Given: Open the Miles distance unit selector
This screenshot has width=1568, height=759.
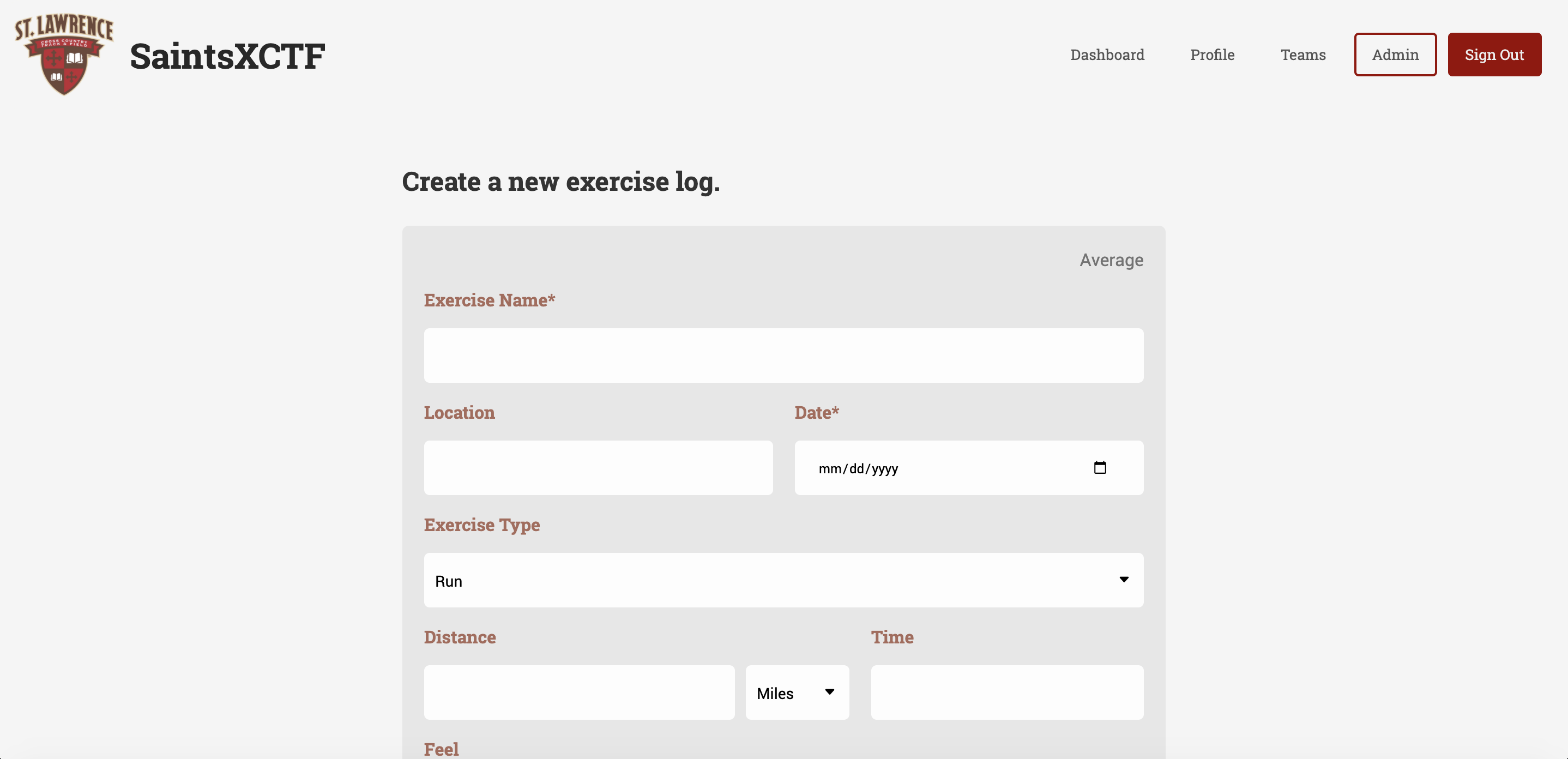Looking at the screenshot, I should (797, 692).
